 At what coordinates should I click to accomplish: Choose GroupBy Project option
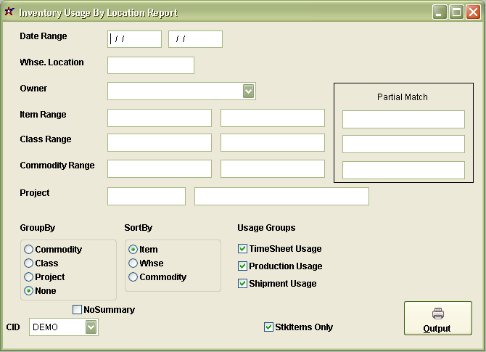[x=29, y=277]
